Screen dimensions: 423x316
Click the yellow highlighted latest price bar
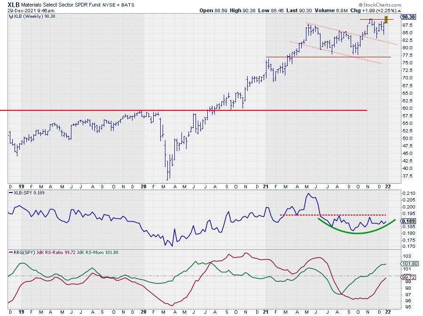point(386,20)
